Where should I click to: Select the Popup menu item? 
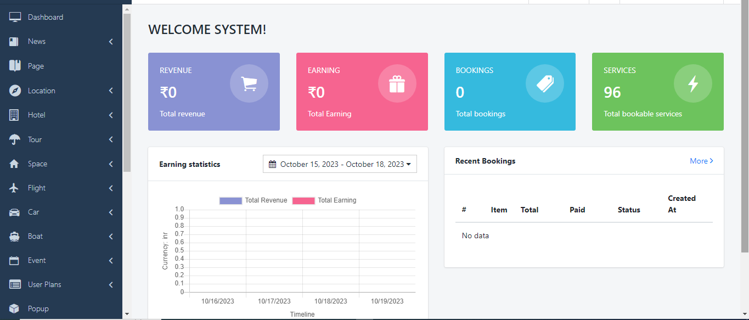(38, 308)
